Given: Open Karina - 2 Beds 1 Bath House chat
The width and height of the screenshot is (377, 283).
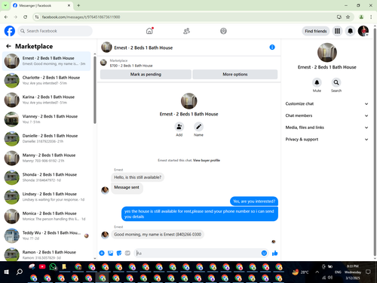Looking at the screenshot, I should tap(47, 100).
